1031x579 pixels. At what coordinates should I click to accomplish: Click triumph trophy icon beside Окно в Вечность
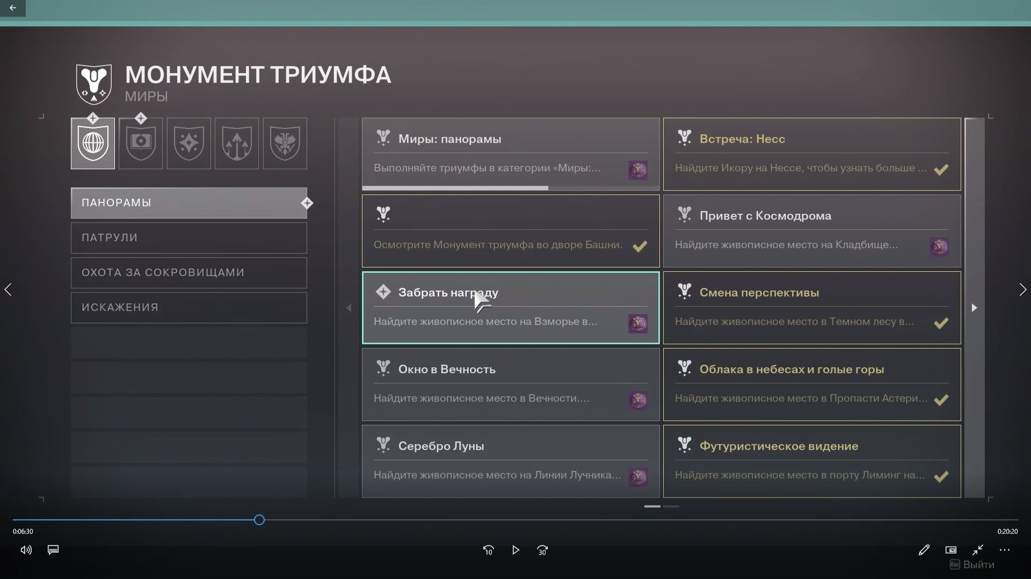pos(383,368)
